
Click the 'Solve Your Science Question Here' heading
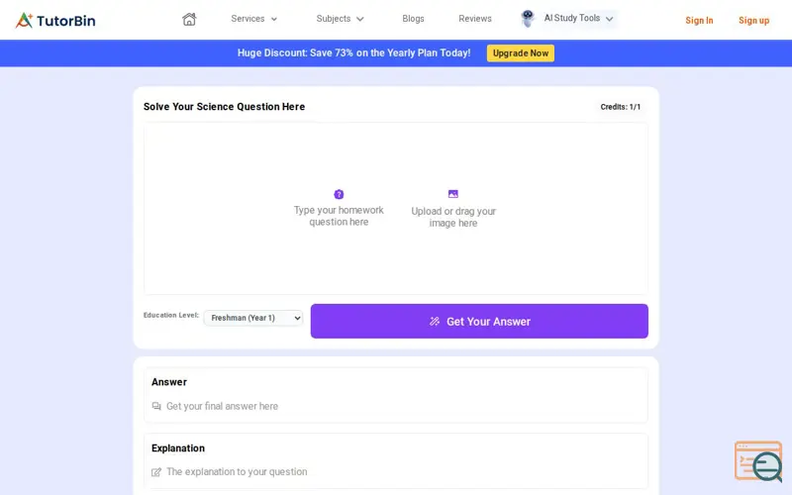coord(225,107)
